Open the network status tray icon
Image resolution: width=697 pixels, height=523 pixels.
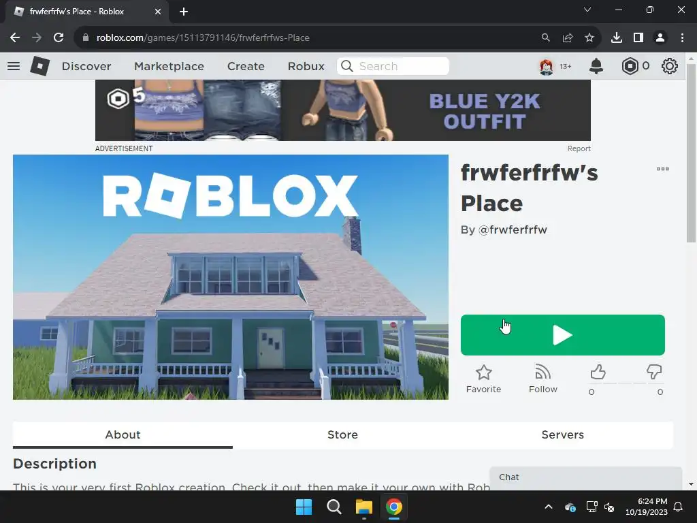point(591,507)
